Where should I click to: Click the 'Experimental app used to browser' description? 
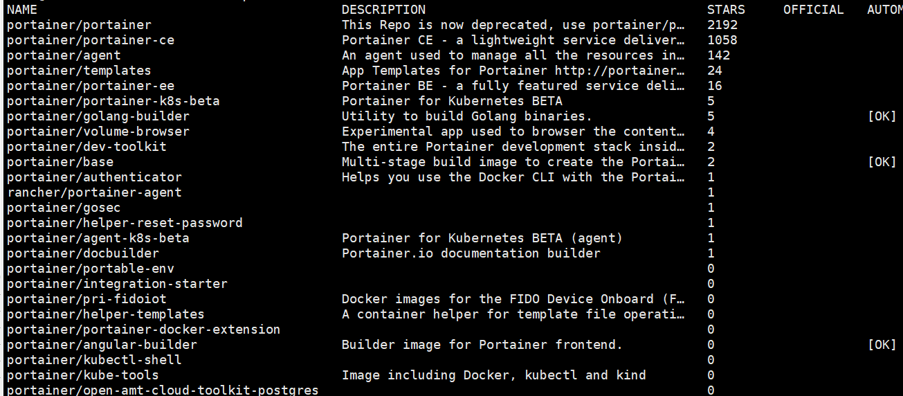[514, 132]
